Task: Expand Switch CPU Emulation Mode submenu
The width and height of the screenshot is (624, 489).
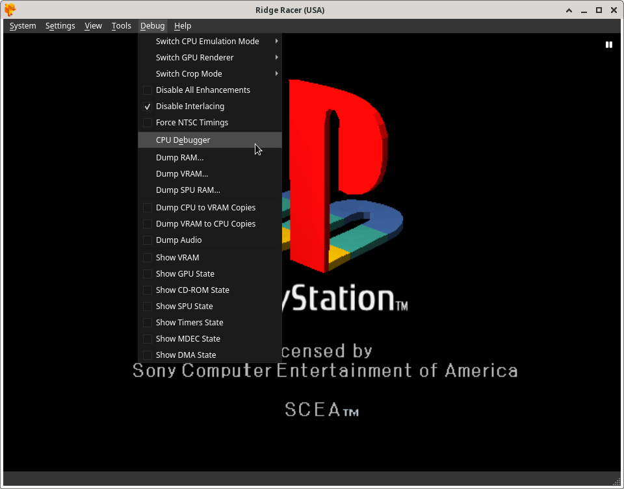Action: pos(210,42)
